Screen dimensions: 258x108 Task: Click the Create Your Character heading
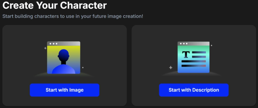point(55,5)
